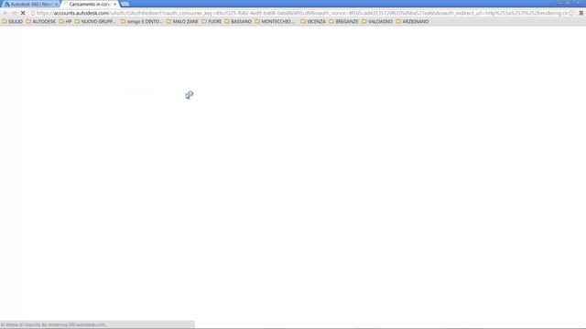Select the Caricamento in corso tab

pyautogui.click(x=90, y=4)
